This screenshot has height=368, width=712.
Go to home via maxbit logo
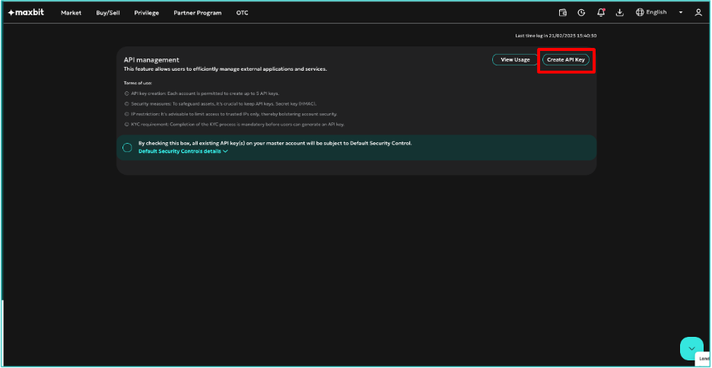pos(26,13)
